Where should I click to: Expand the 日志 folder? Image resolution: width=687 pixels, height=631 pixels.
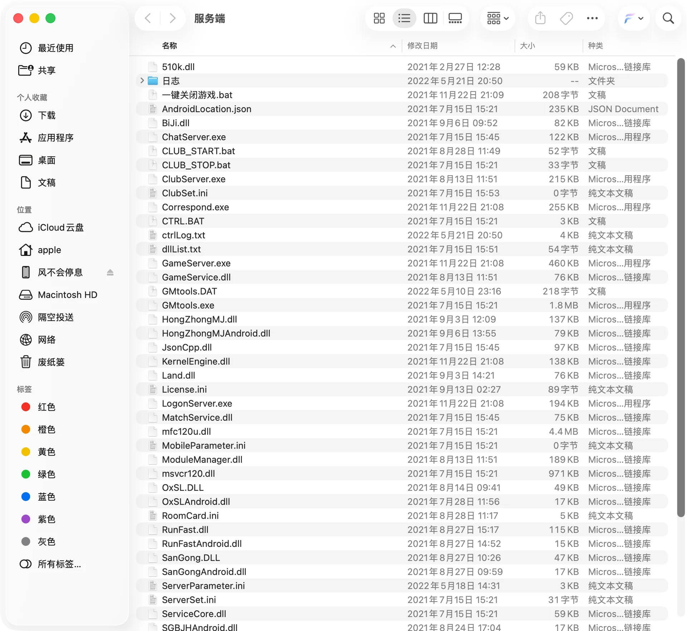(142, 81)
